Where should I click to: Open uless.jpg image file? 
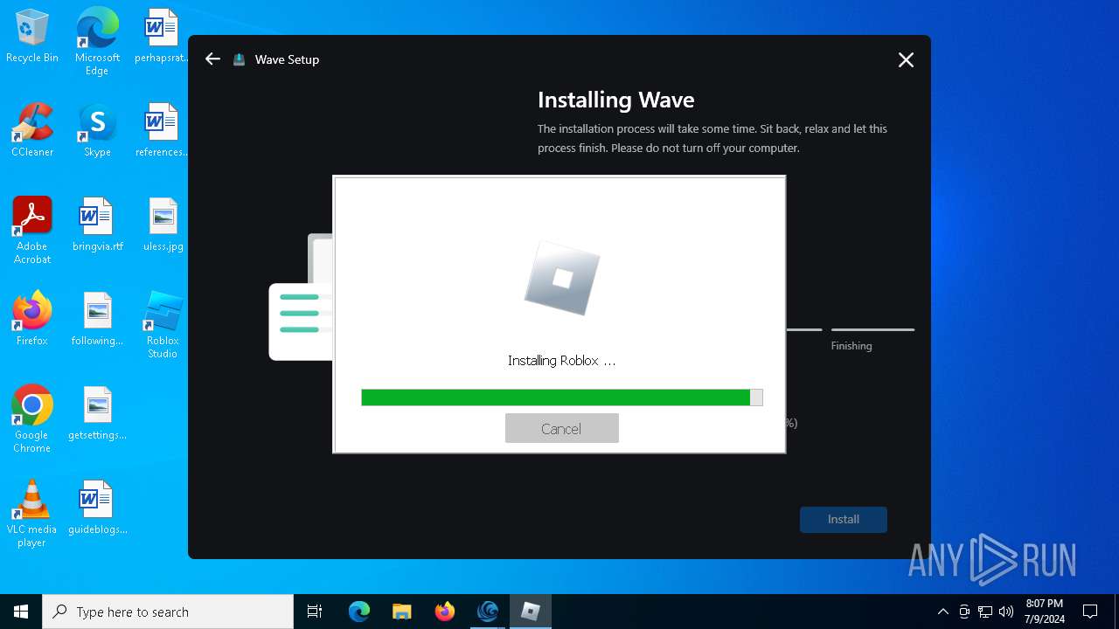tap(162, 225)
